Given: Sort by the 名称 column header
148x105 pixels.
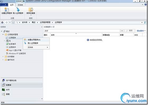Looking at the screenshot, I should coord(76,35).
